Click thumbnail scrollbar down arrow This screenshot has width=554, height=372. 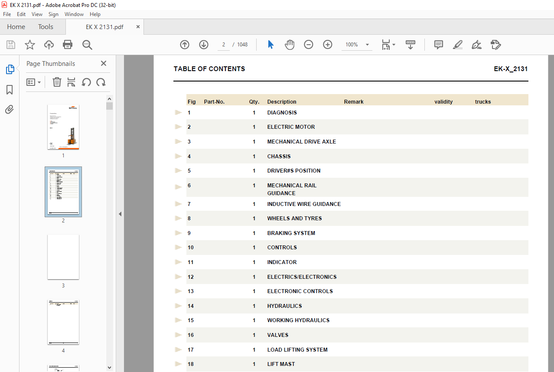(x=109, y=368)
